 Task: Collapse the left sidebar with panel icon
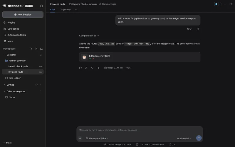pyautogui.click(x=41, y=6)
